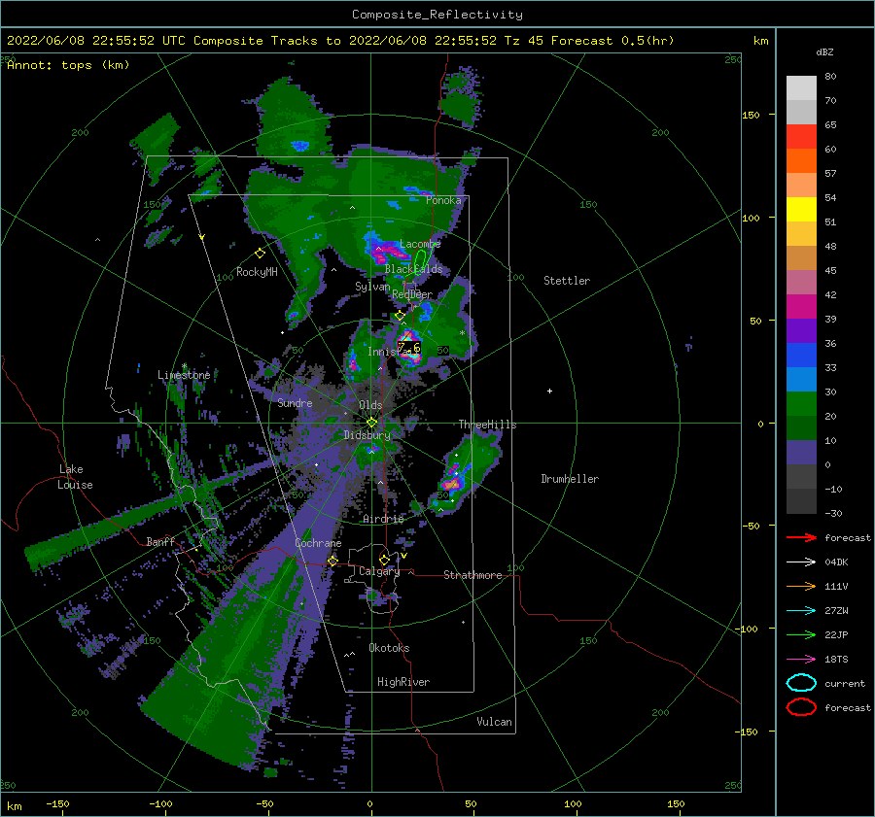Click the RockyMH label
Screen dimensions: 875x817
pos(257,272)
